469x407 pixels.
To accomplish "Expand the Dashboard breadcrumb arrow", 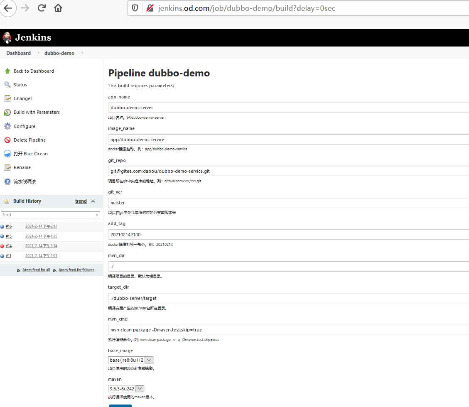I will pos(39,53).
